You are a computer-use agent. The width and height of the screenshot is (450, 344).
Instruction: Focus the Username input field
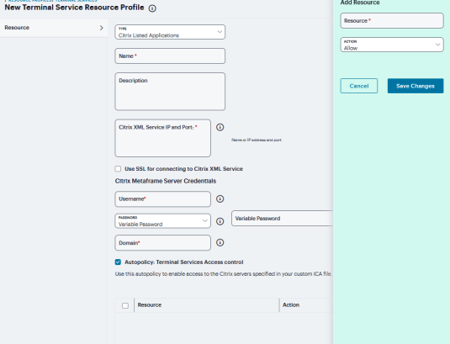point(162,199)
